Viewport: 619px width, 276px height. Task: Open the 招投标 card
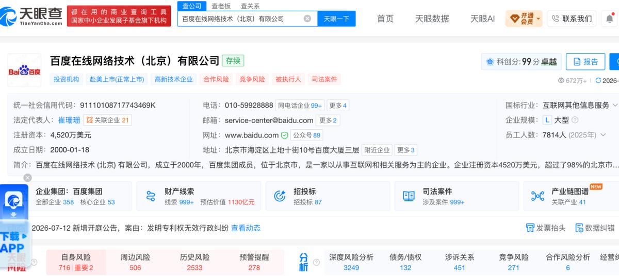pos(328,196)
